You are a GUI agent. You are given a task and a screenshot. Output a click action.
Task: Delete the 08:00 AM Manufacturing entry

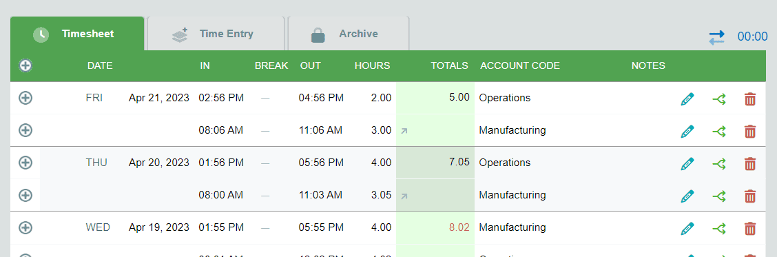tap(750, 196)
